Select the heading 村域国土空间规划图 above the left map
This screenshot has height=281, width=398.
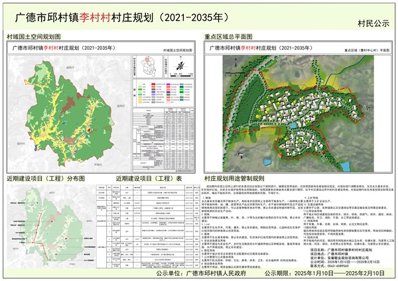[x=34, y=36]
